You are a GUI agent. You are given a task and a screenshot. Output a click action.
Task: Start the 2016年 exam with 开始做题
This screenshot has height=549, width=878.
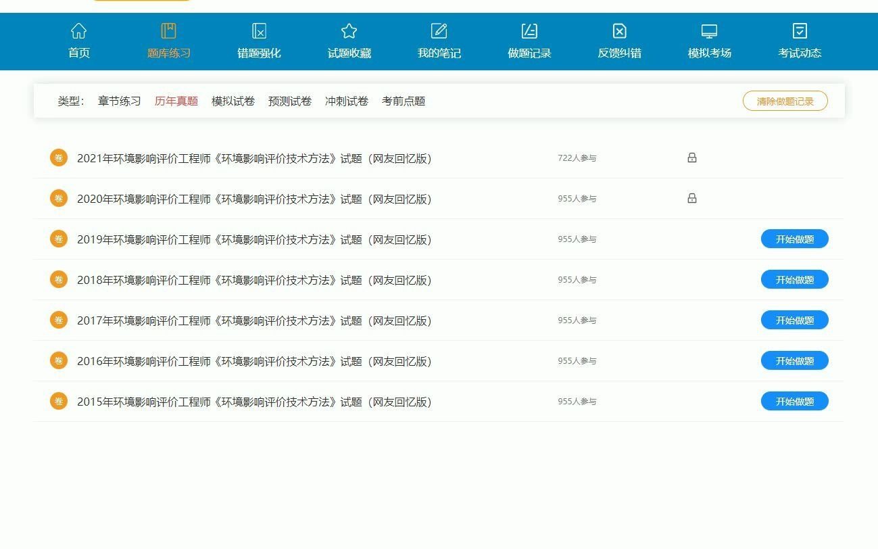click(795, 360)
